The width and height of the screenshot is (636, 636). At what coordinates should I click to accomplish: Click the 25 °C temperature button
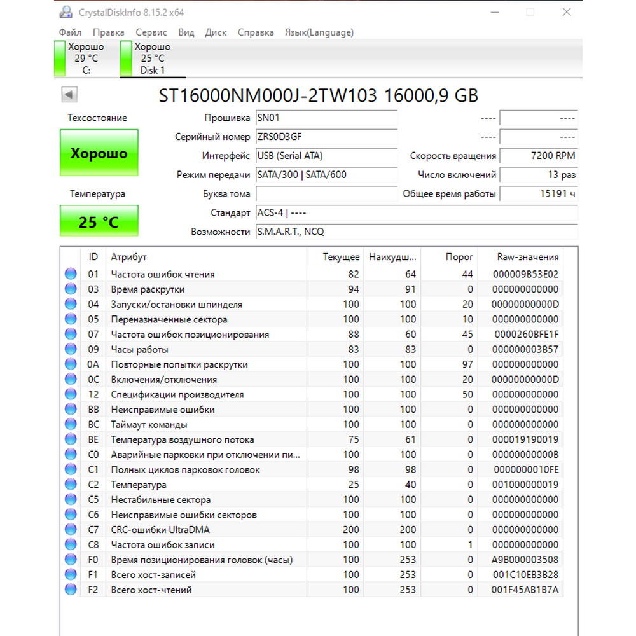[x=99, y=221]
